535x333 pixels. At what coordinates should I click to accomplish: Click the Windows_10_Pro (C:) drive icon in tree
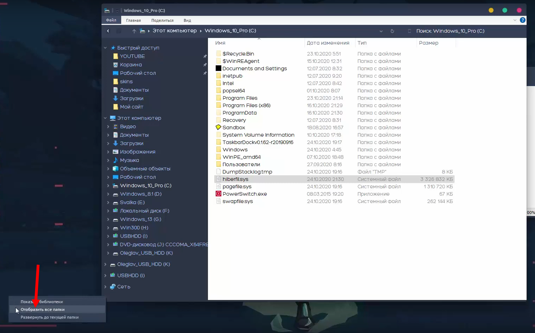pyautogui.click(x=115, y=185)
